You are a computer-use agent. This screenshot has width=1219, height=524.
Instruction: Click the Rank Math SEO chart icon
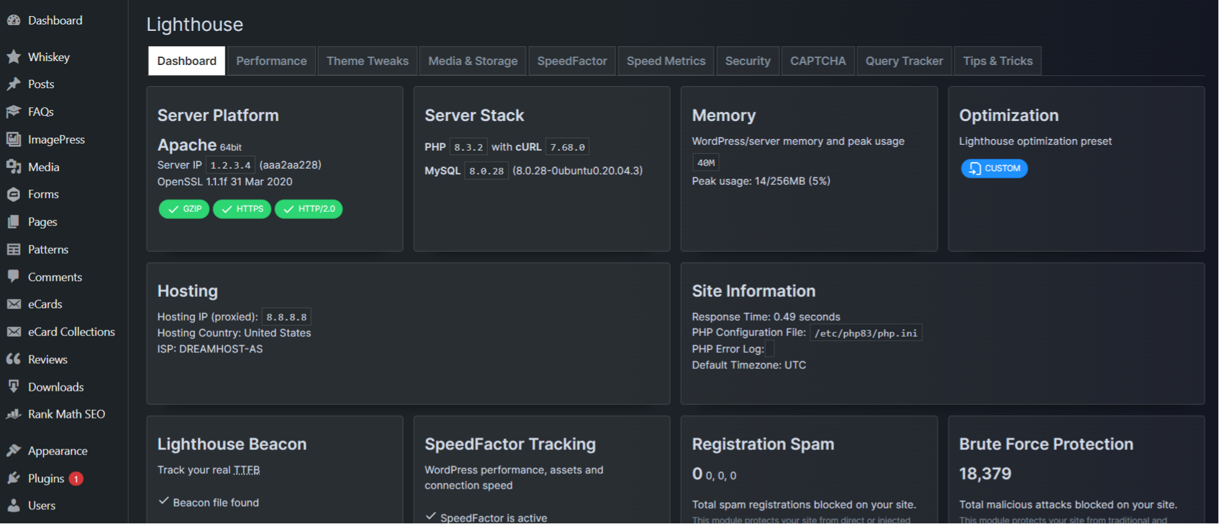[x=14, y=415]
